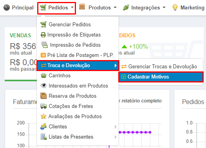Click the printer icon beside Impressão de Etiquetas
206x148 pixels.
tap(43, 35)
